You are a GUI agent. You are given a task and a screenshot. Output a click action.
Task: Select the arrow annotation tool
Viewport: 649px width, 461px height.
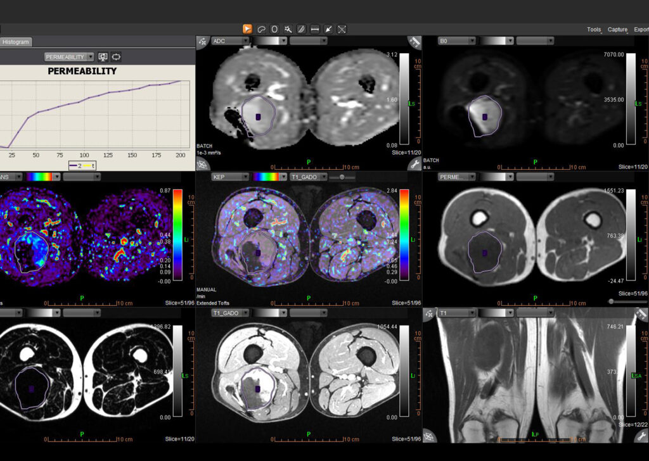point(328,28)
